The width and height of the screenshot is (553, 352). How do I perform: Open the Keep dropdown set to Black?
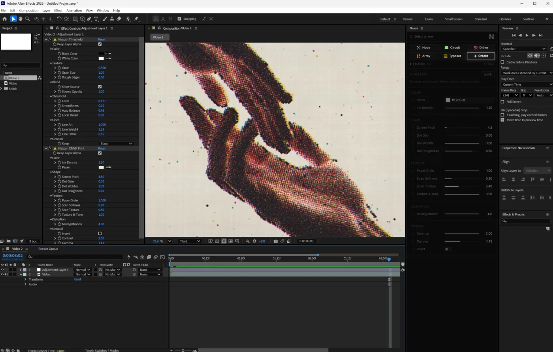[x=116, y=144]
